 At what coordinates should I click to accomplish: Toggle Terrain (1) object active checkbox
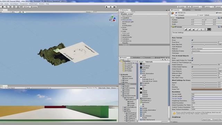(x=176, y=12)
